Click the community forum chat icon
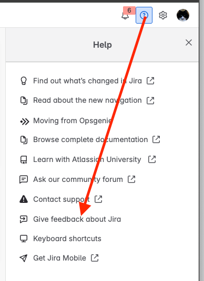The height and width of the screenshot is (281, 204). coord(24,179)
